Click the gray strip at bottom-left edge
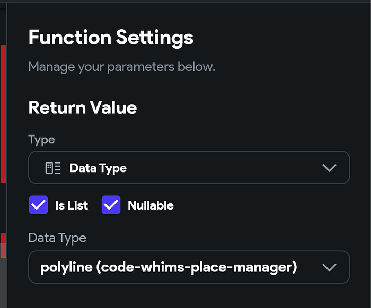The image size is (371, 308). (3, 280)
